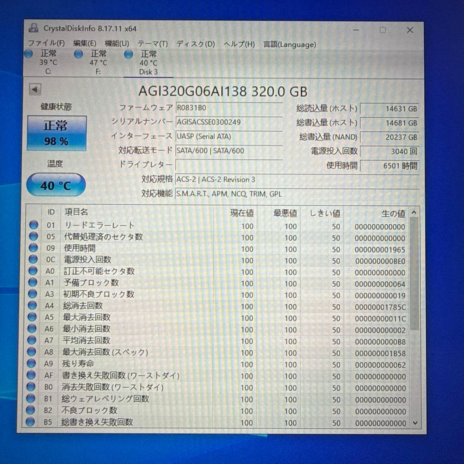The image size is (464, 464).
Task: Open the ヘルプ(H) menu
Action: [239, 44]
